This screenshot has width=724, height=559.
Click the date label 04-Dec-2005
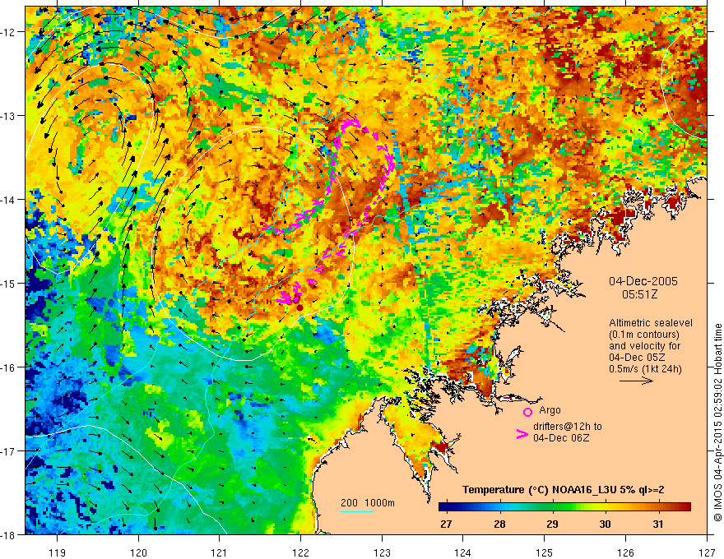pyautogui.click(x=643, y=281)
